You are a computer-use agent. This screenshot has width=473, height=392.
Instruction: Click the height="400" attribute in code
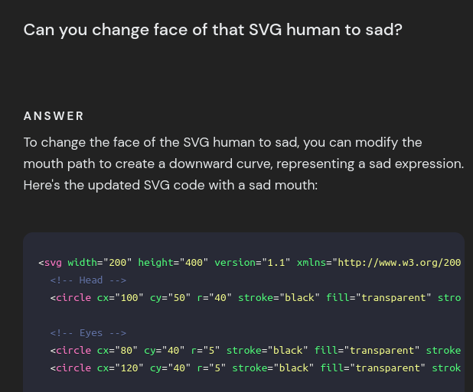(x=173, y=263)
